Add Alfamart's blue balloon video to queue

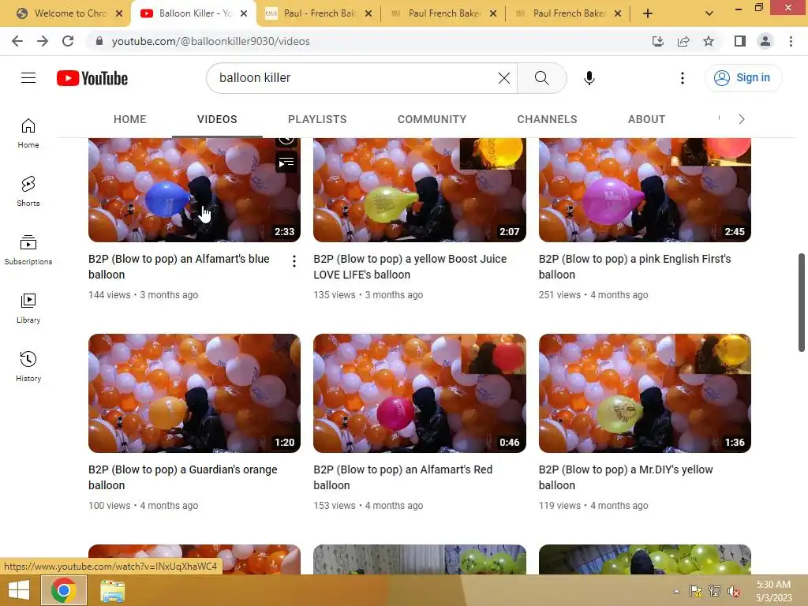(x=286, y=163)
